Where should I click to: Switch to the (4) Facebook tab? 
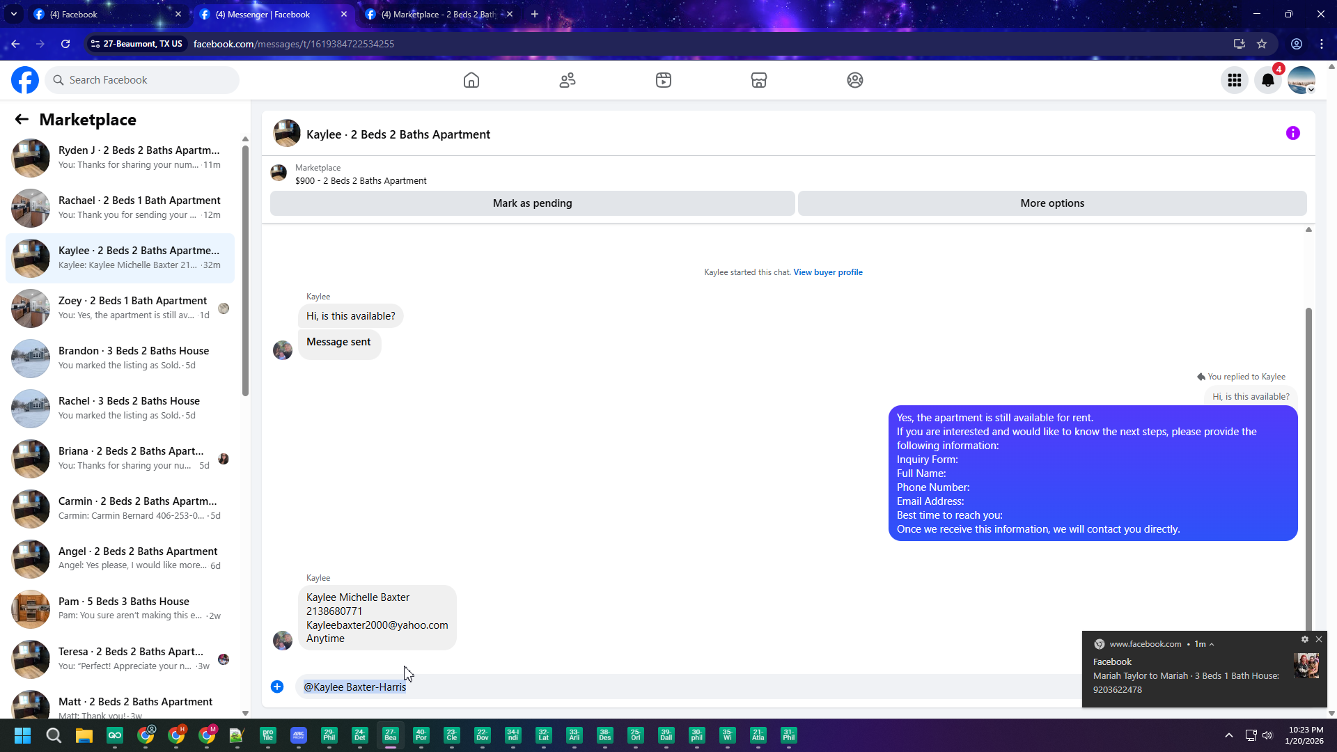click(x=107, y=14)
